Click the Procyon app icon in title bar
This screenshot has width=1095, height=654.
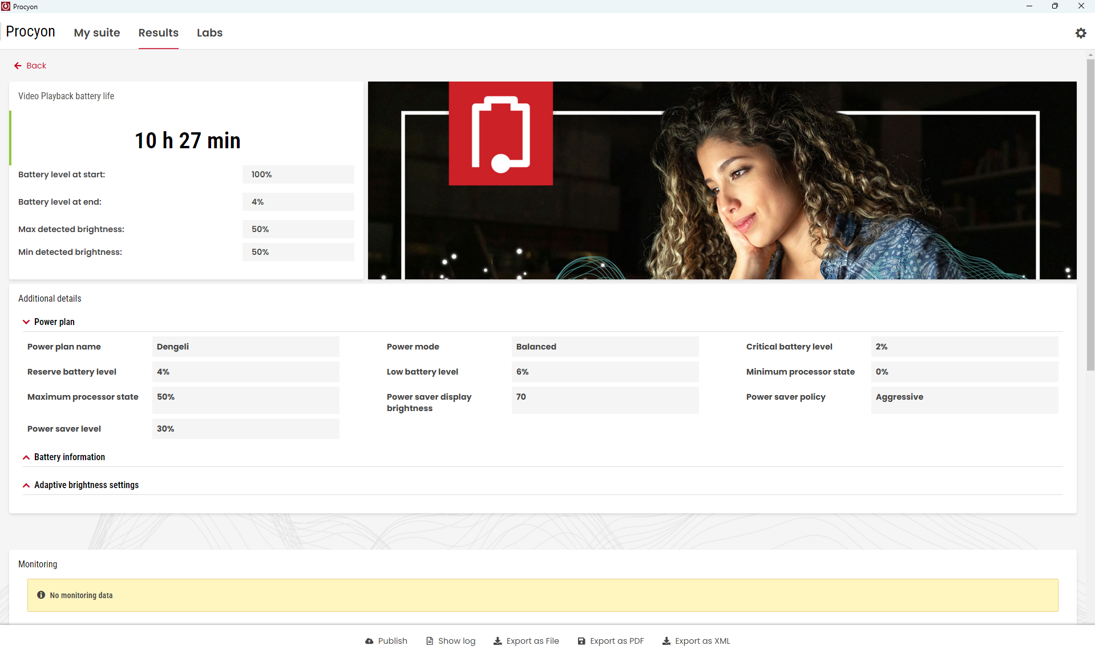[6, 6]
